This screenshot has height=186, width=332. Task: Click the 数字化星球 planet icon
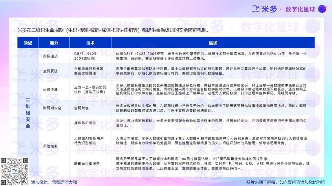(x=322, y=9)
